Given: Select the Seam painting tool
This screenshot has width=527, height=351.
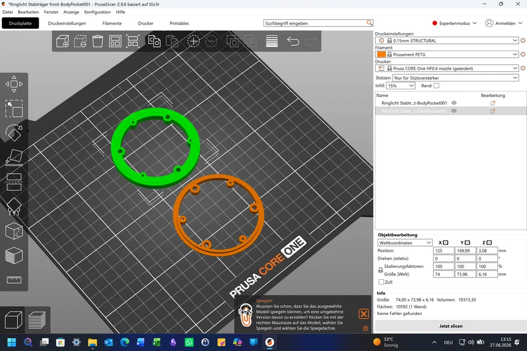Looking at the screenshot, I should (14, 231).
